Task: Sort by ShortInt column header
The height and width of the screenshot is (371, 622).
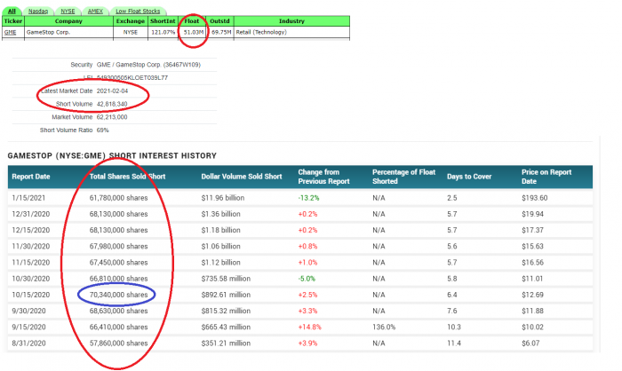Action: (163, 21)
